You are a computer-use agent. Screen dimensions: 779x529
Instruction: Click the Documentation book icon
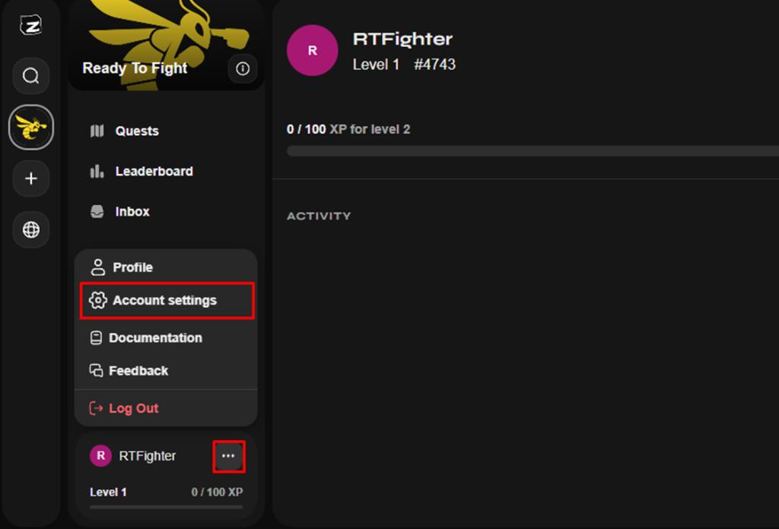96,338
